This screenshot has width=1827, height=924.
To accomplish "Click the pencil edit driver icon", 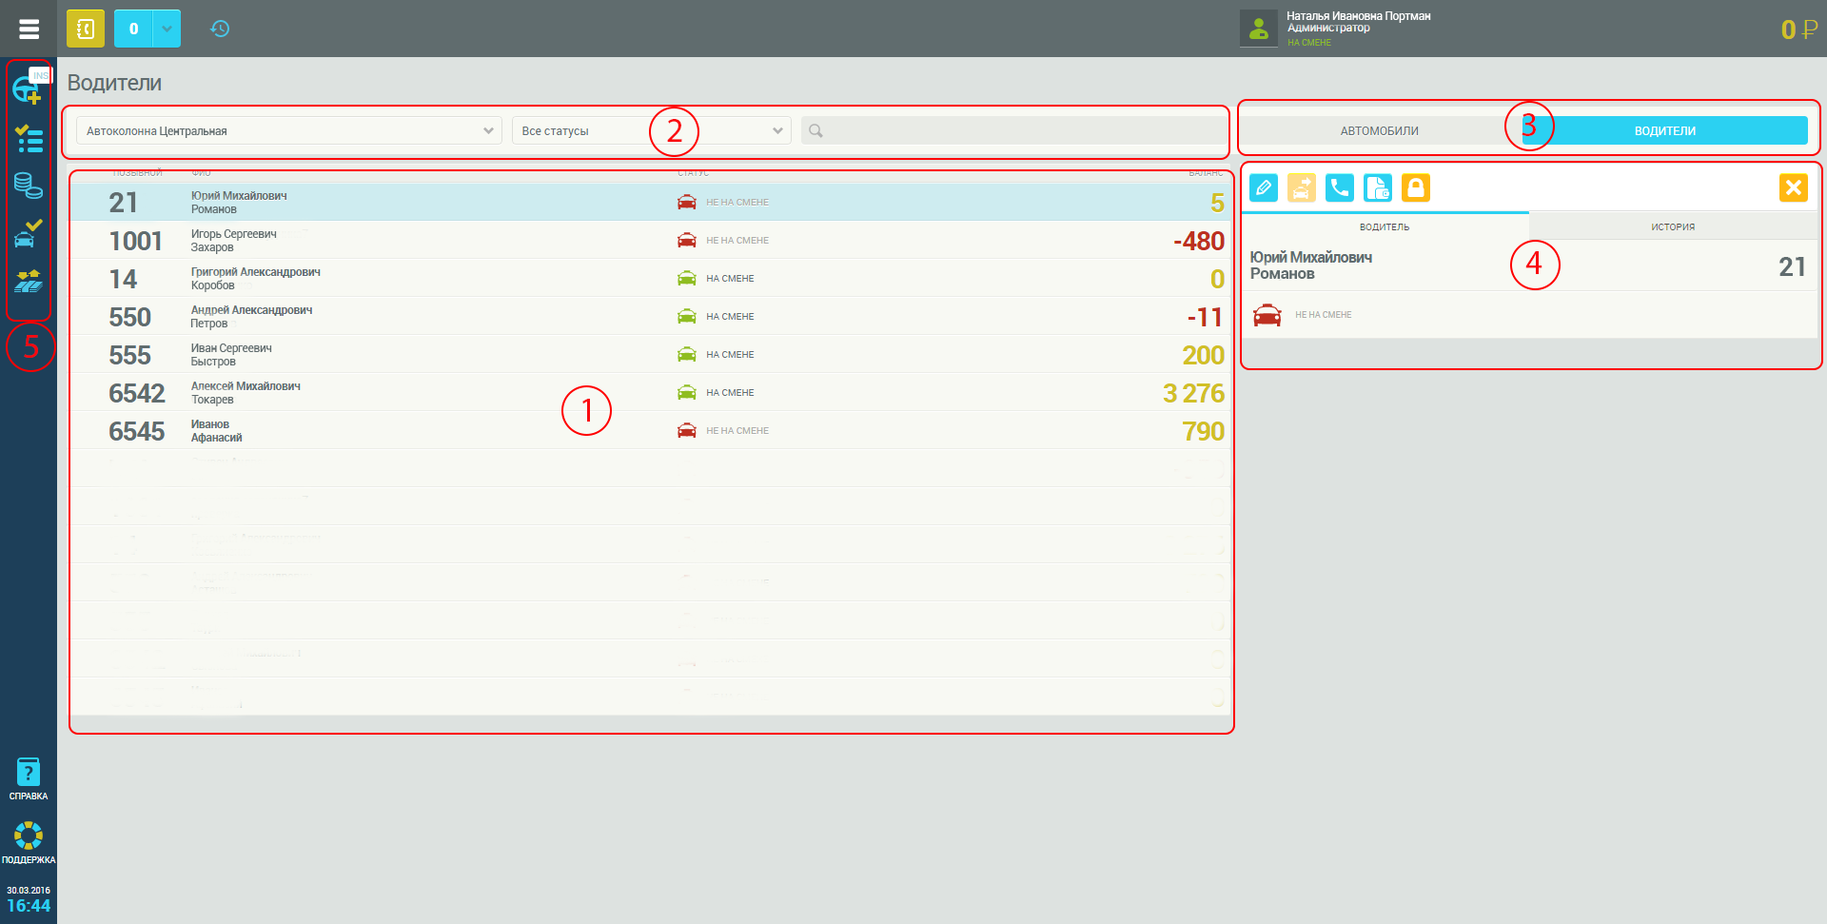I will pyautogui.click(x=1264, y=188).
